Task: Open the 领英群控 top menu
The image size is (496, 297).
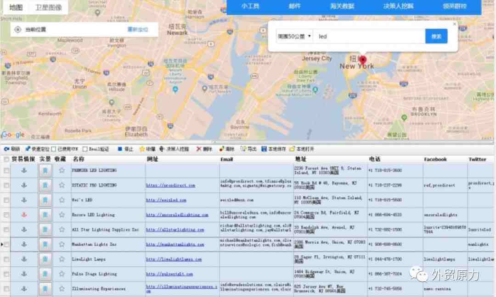Action: pos(455,6)
